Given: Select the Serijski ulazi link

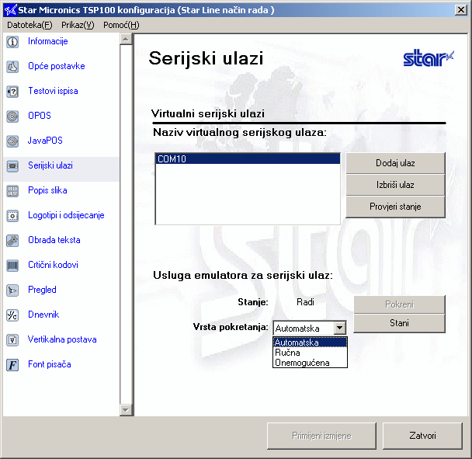Looking at the screenshot, I should click(50, 165).
